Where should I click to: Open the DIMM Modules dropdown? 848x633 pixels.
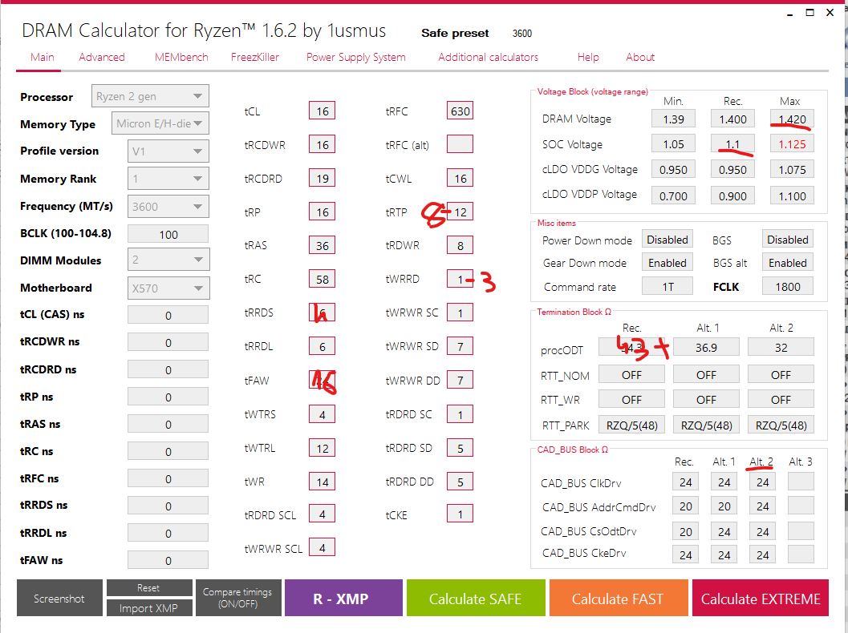pos(168,260)
